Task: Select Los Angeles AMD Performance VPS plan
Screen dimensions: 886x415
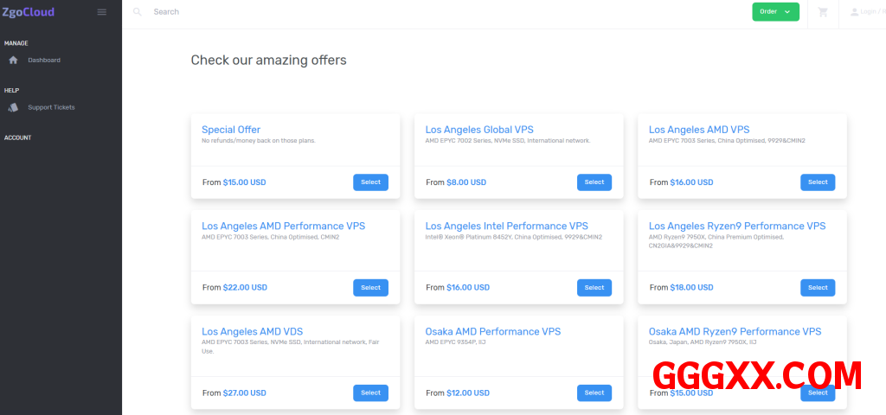Action: [x=370, y=288]
